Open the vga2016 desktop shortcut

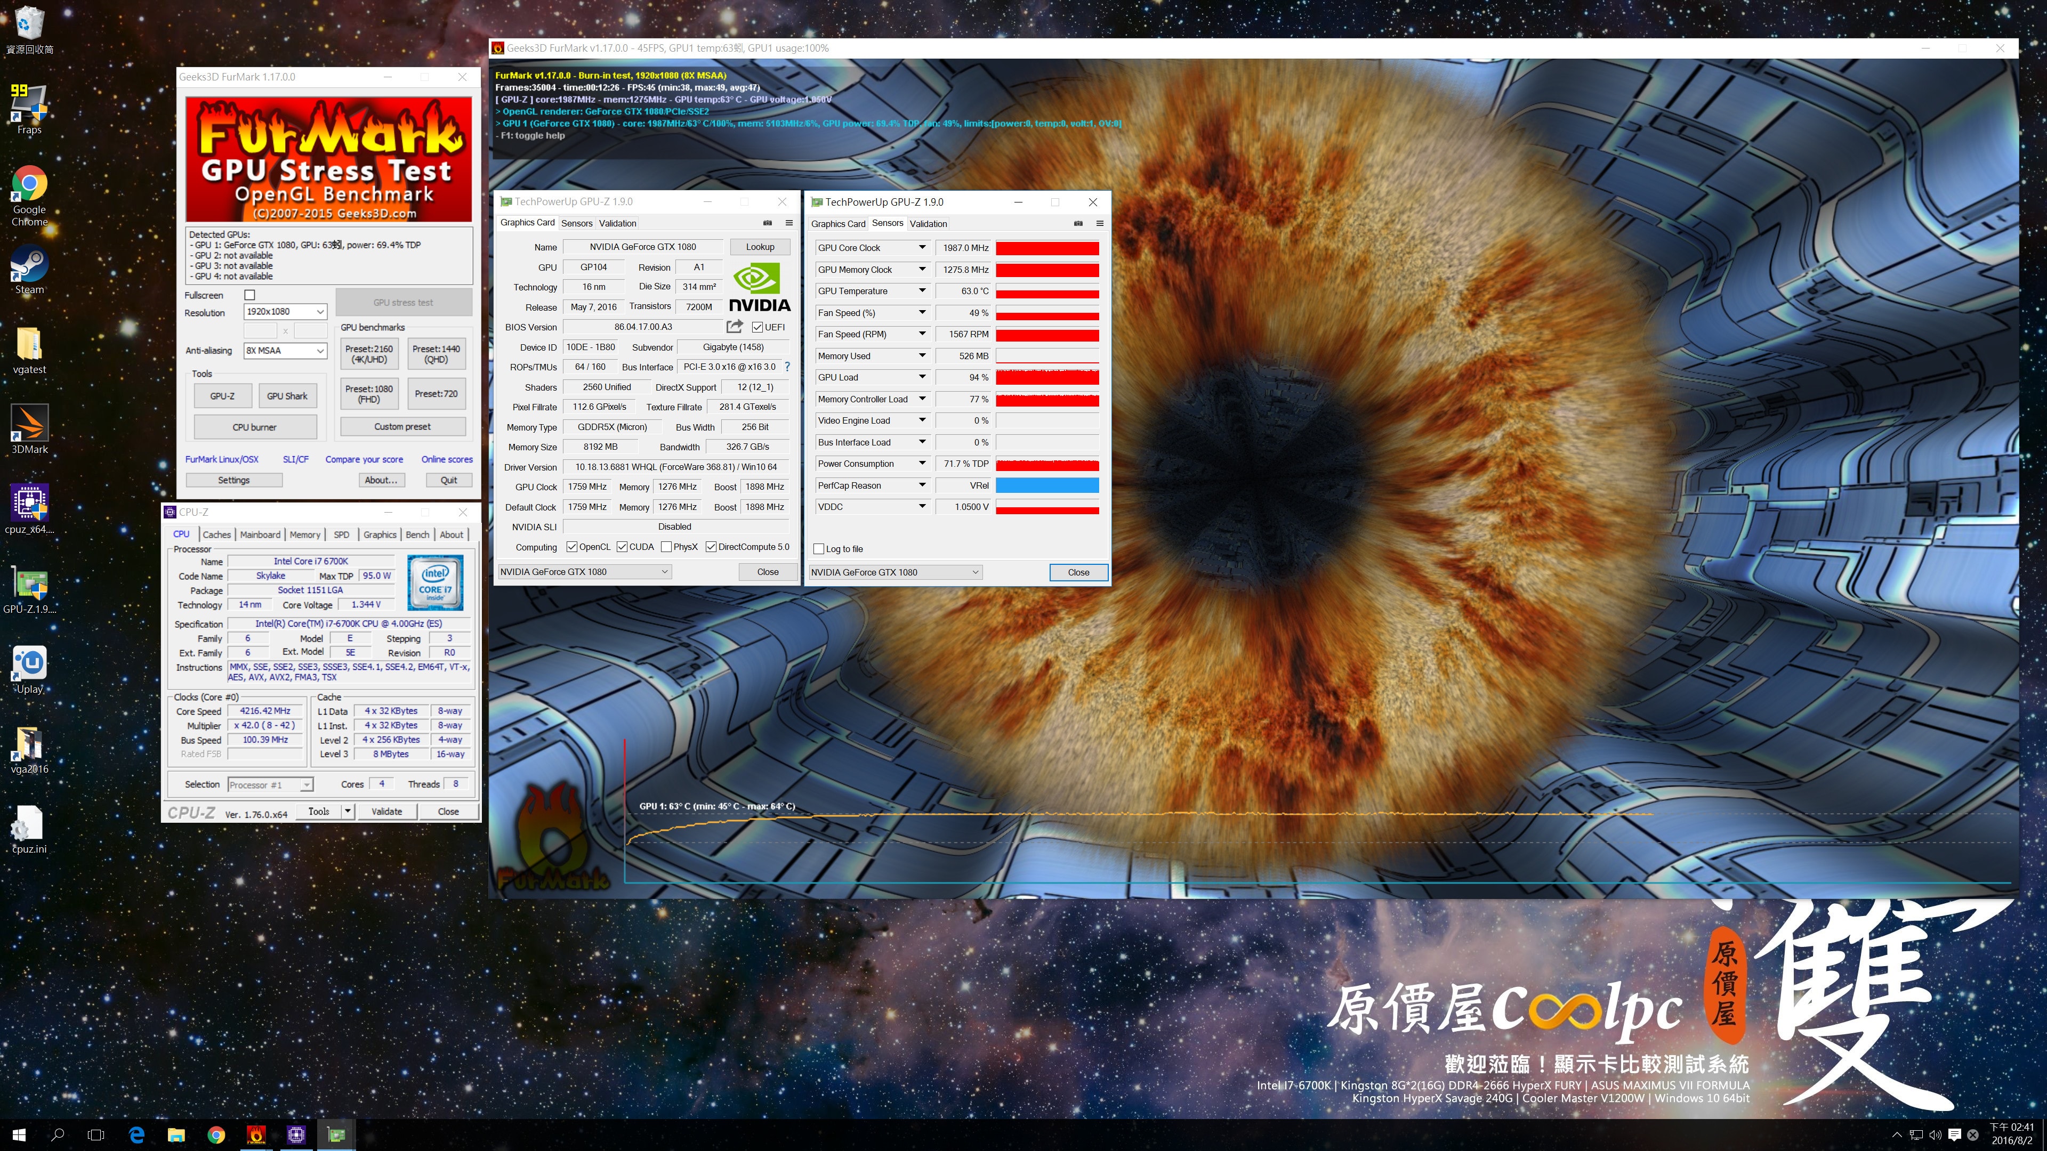pyautogui.click(x=29, y=749)
